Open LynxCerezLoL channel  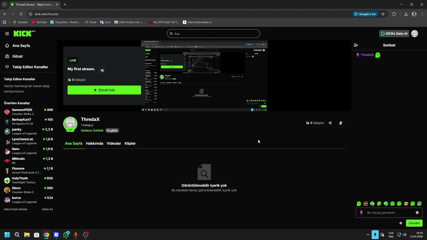point(28,141)
